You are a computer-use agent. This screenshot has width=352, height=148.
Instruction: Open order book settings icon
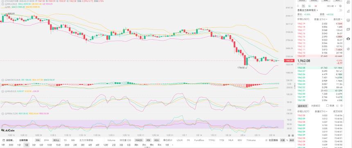click(340, 6)
